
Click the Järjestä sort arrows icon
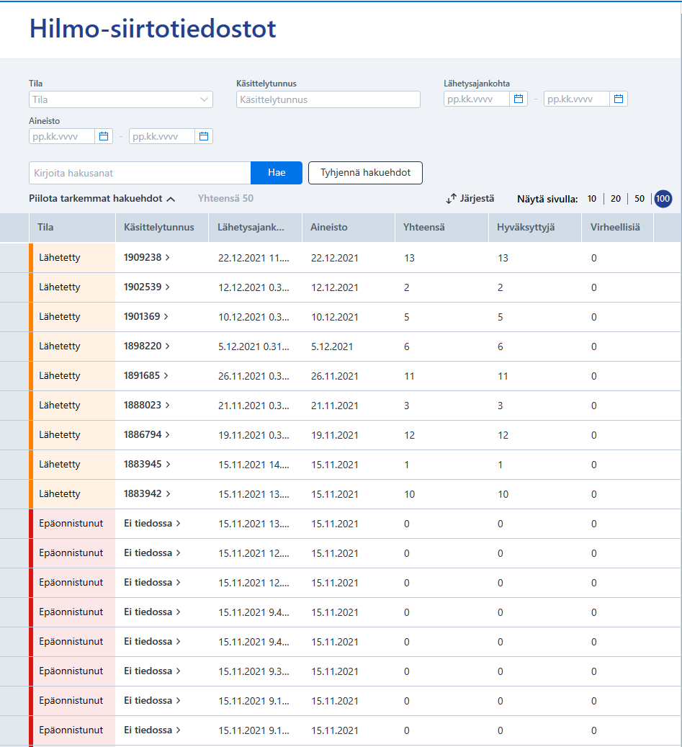(x=451, y=199)
